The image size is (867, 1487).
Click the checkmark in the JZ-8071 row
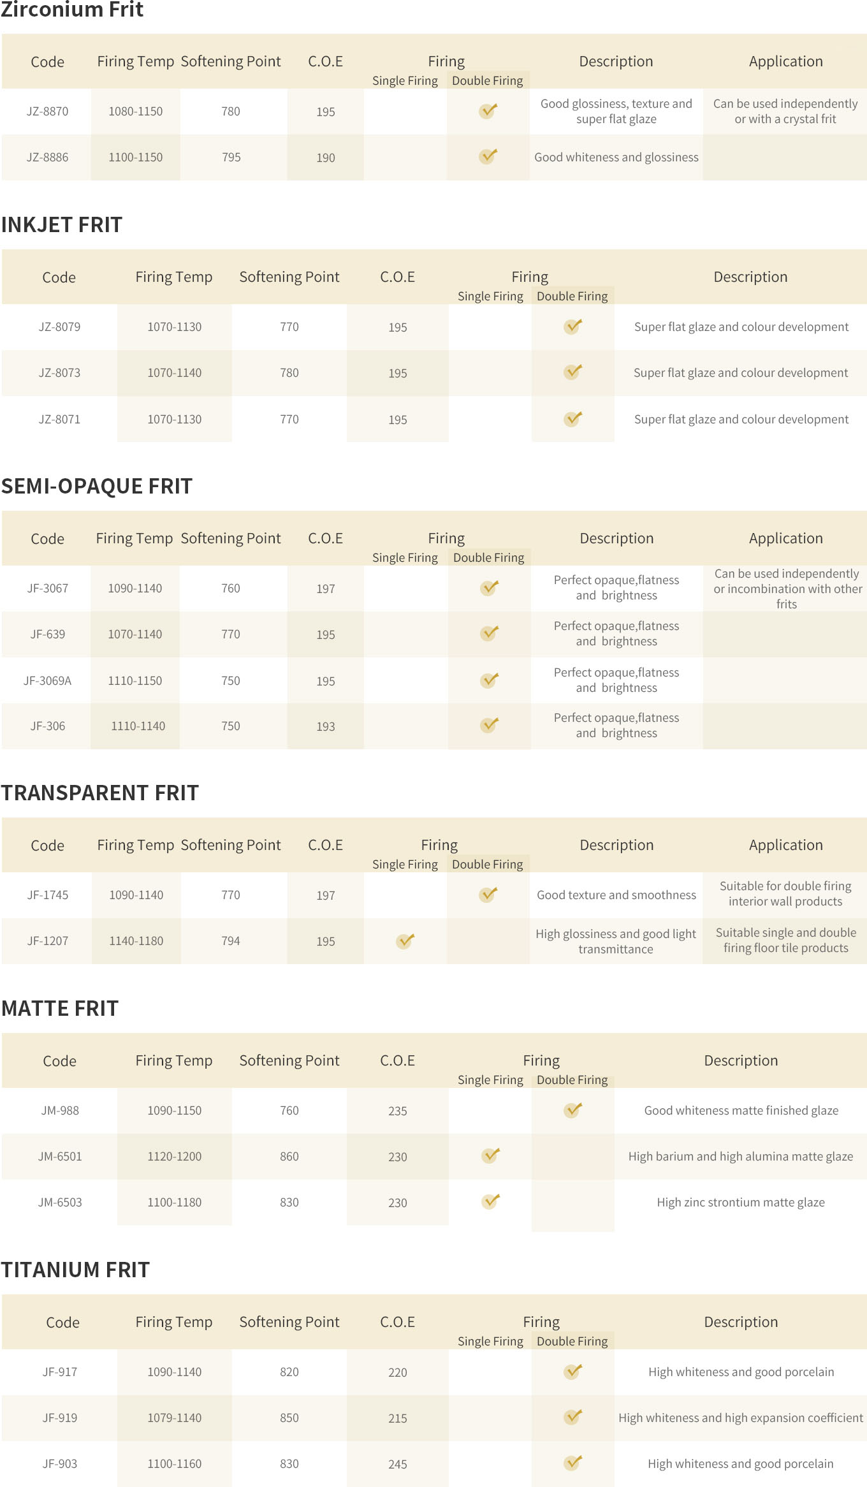(x=573, y=419)
